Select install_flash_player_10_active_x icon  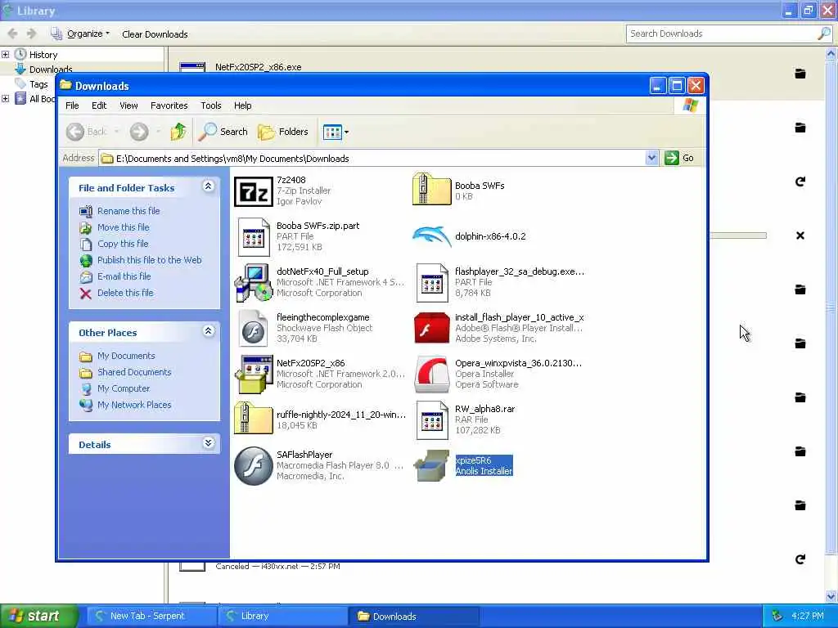point(432,329)
